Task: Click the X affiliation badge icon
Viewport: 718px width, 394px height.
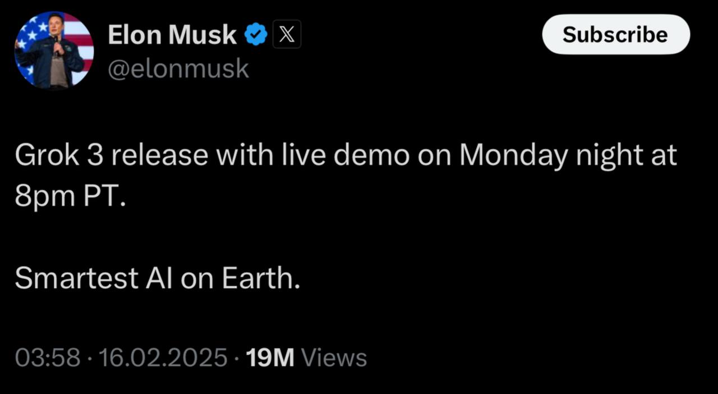Action: [x=287, y=35]
